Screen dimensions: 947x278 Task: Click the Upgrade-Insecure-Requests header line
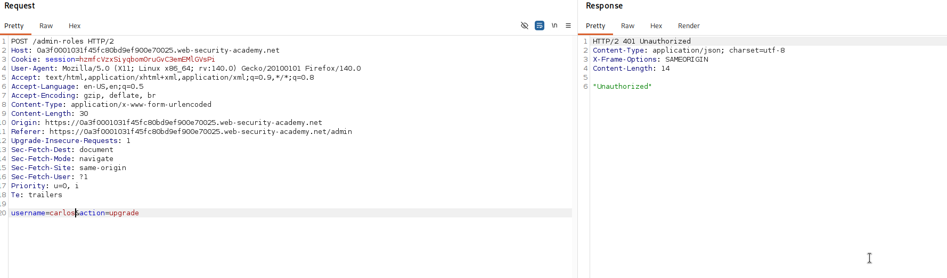point(71,140)
